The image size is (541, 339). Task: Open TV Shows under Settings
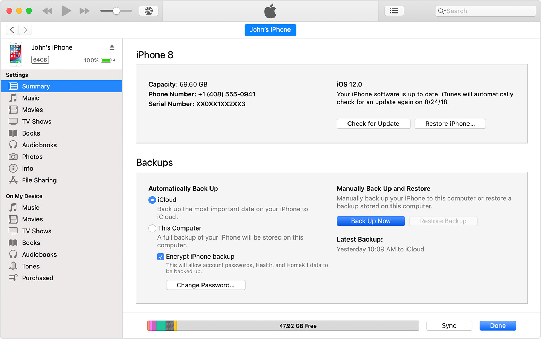pos(61,122)
